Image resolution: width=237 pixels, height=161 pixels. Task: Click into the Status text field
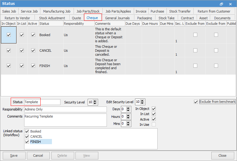click(42, 102)
